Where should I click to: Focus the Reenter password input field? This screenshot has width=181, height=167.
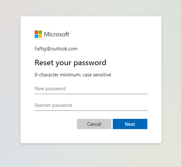point(91,105)
